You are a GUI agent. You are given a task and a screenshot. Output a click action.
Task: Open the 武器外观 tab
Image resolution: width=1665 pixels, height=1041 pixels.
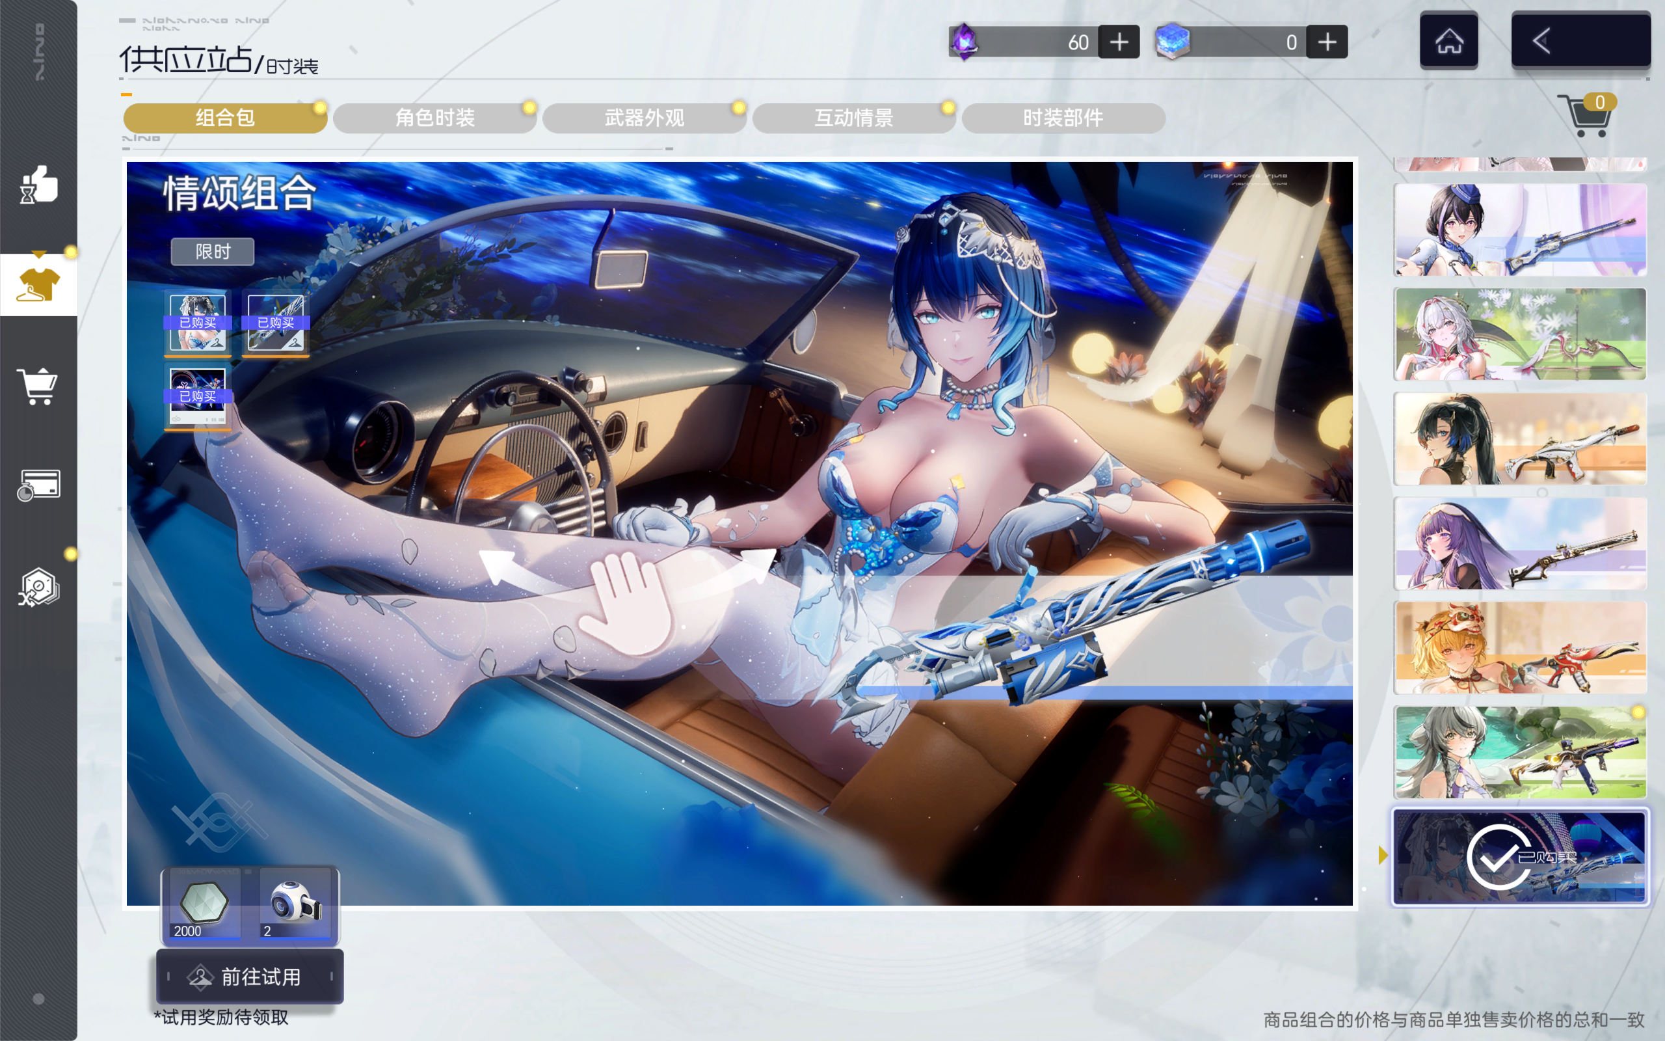(644, 118)
